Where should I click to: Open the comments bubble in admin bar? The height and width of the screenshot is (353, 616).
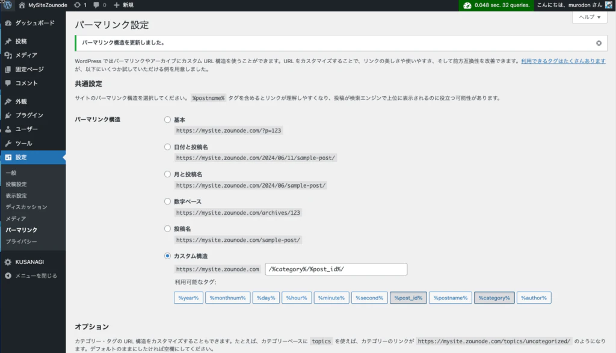pos(96,5)
